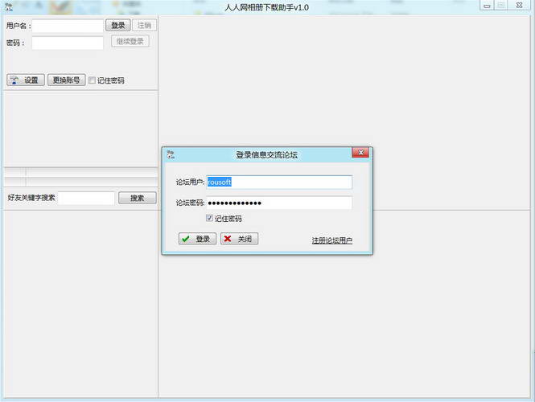This screenshot has width=535, height=402.
Task: Click the red X 关闭 button in dialog
Action: [x=239, y=239]
